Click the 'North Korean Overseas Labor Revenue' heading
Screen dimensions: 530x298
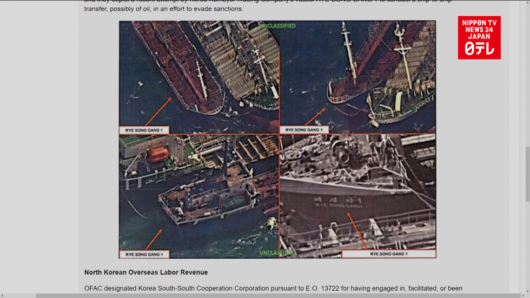(x=146, y=273)
